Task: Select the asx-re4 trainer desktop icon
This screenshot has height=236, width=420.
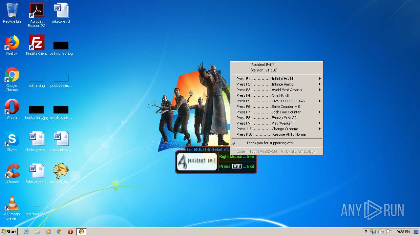Action: coord(61,174)
